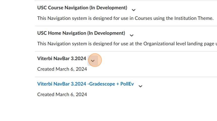Select the USC Course Navigation (In Development) title
Screen dimensions: 217x121
point(82,8)
